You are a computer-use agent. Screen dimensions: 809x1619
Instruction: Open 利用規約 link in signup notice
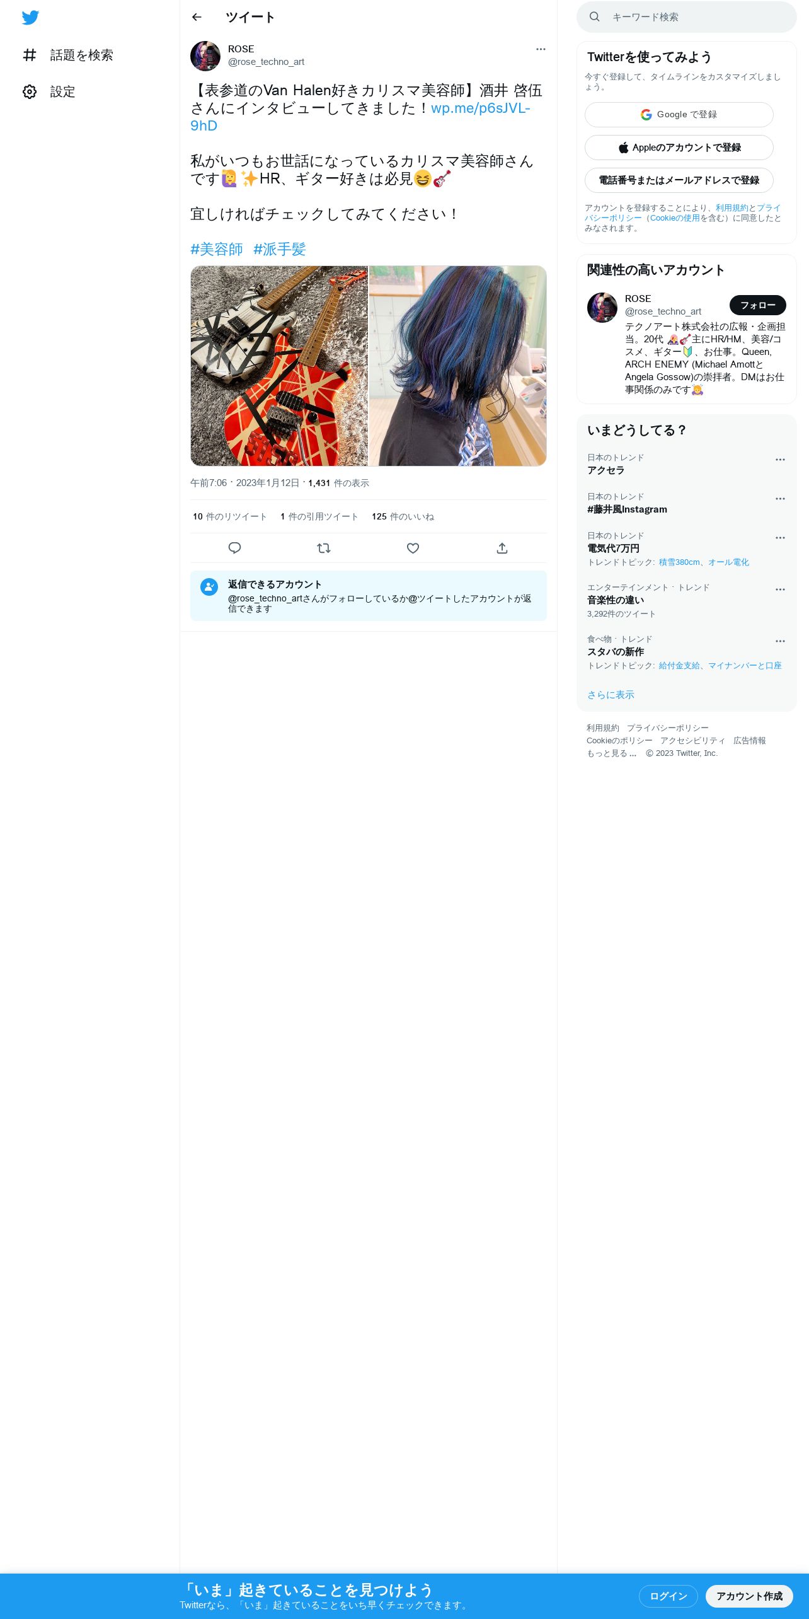(x=732, y=208)
